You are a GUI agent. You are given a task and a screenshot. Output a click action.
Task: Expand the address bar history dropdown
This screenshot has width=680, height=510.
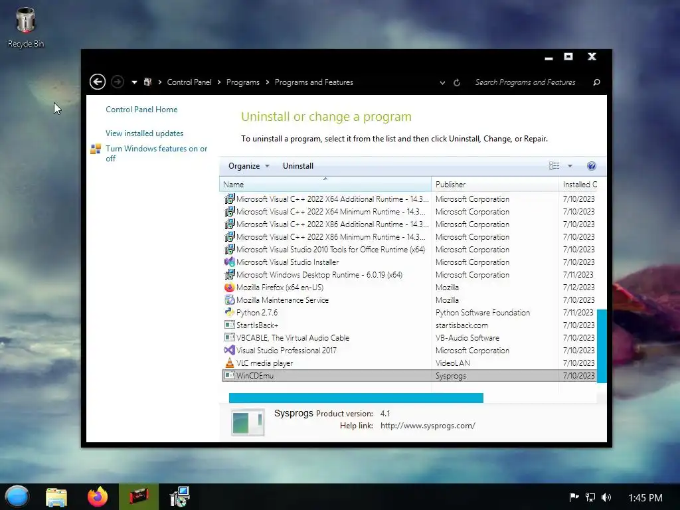coord(442,82)
